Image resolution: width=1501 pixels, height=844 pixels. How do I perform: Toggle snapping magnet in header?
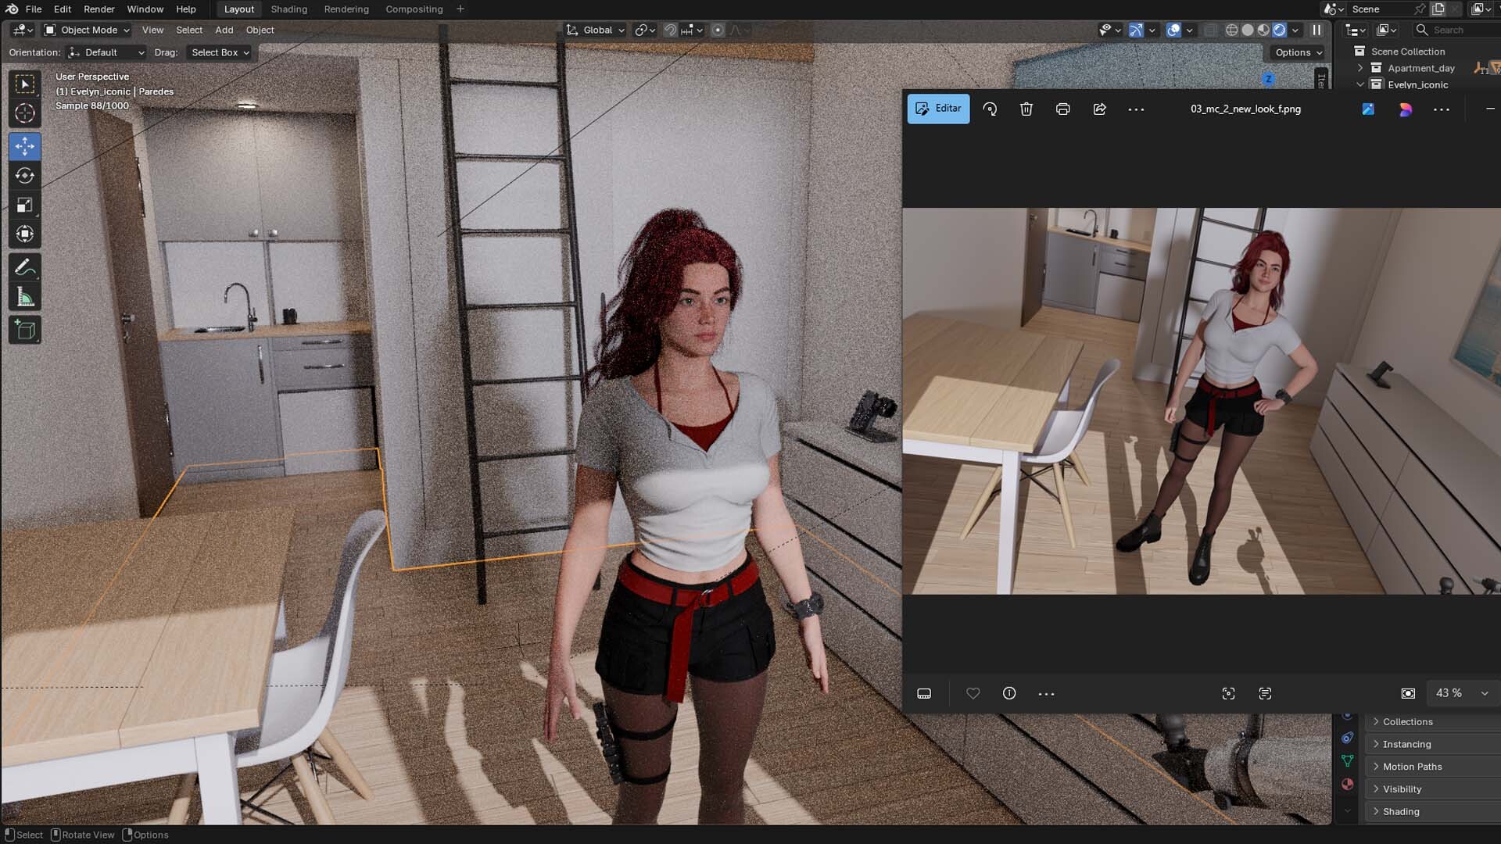point(670,30)
